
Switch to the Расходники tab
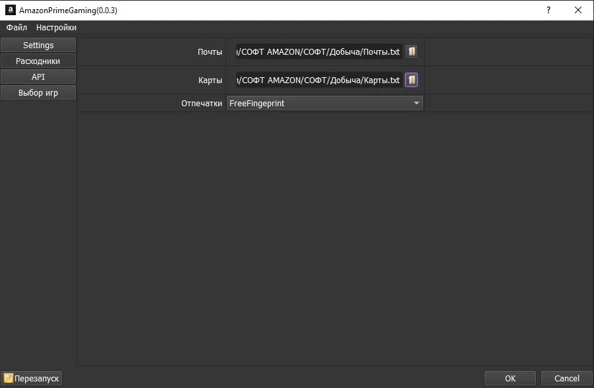click(38, 61)
